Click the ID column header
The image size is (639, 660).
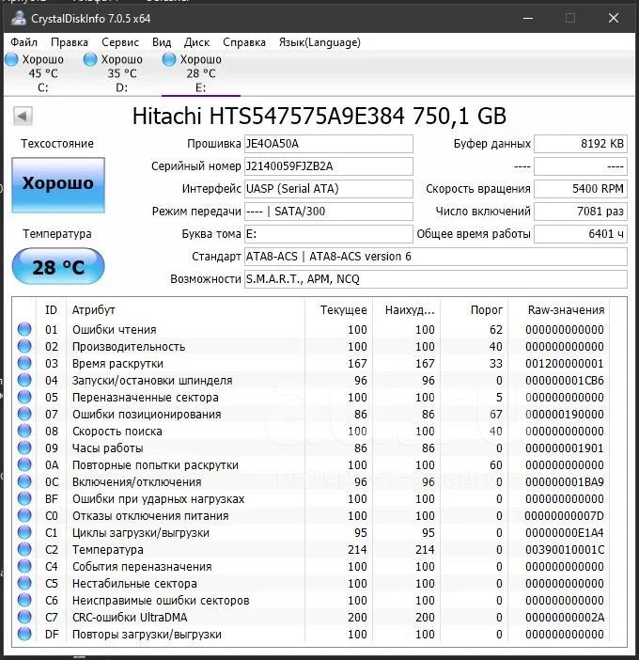[x=51, y=310]
